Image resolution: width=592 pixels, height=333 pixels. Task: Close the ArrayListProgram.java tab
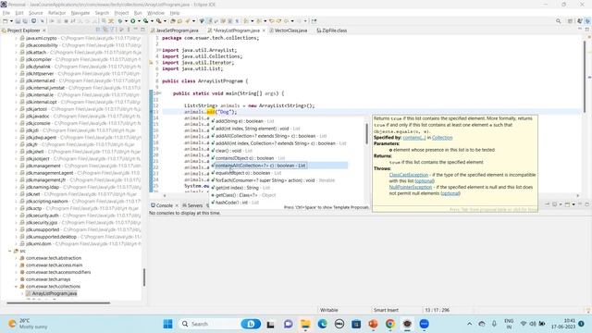pos(264,31)
